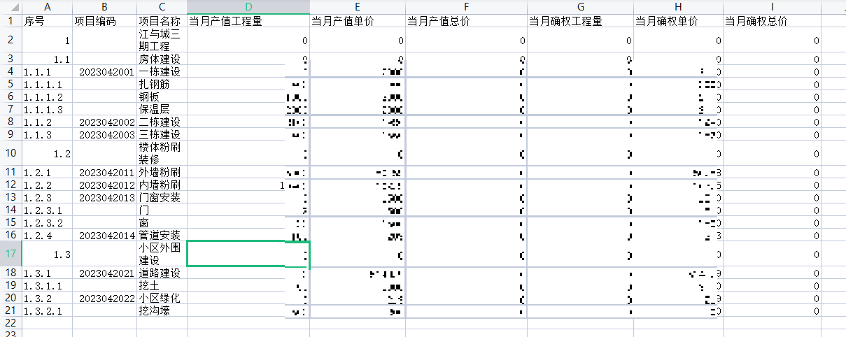846x337 pixels.
Task: Select the column G header
Action: pyautogui.click(x=580, y=6)
